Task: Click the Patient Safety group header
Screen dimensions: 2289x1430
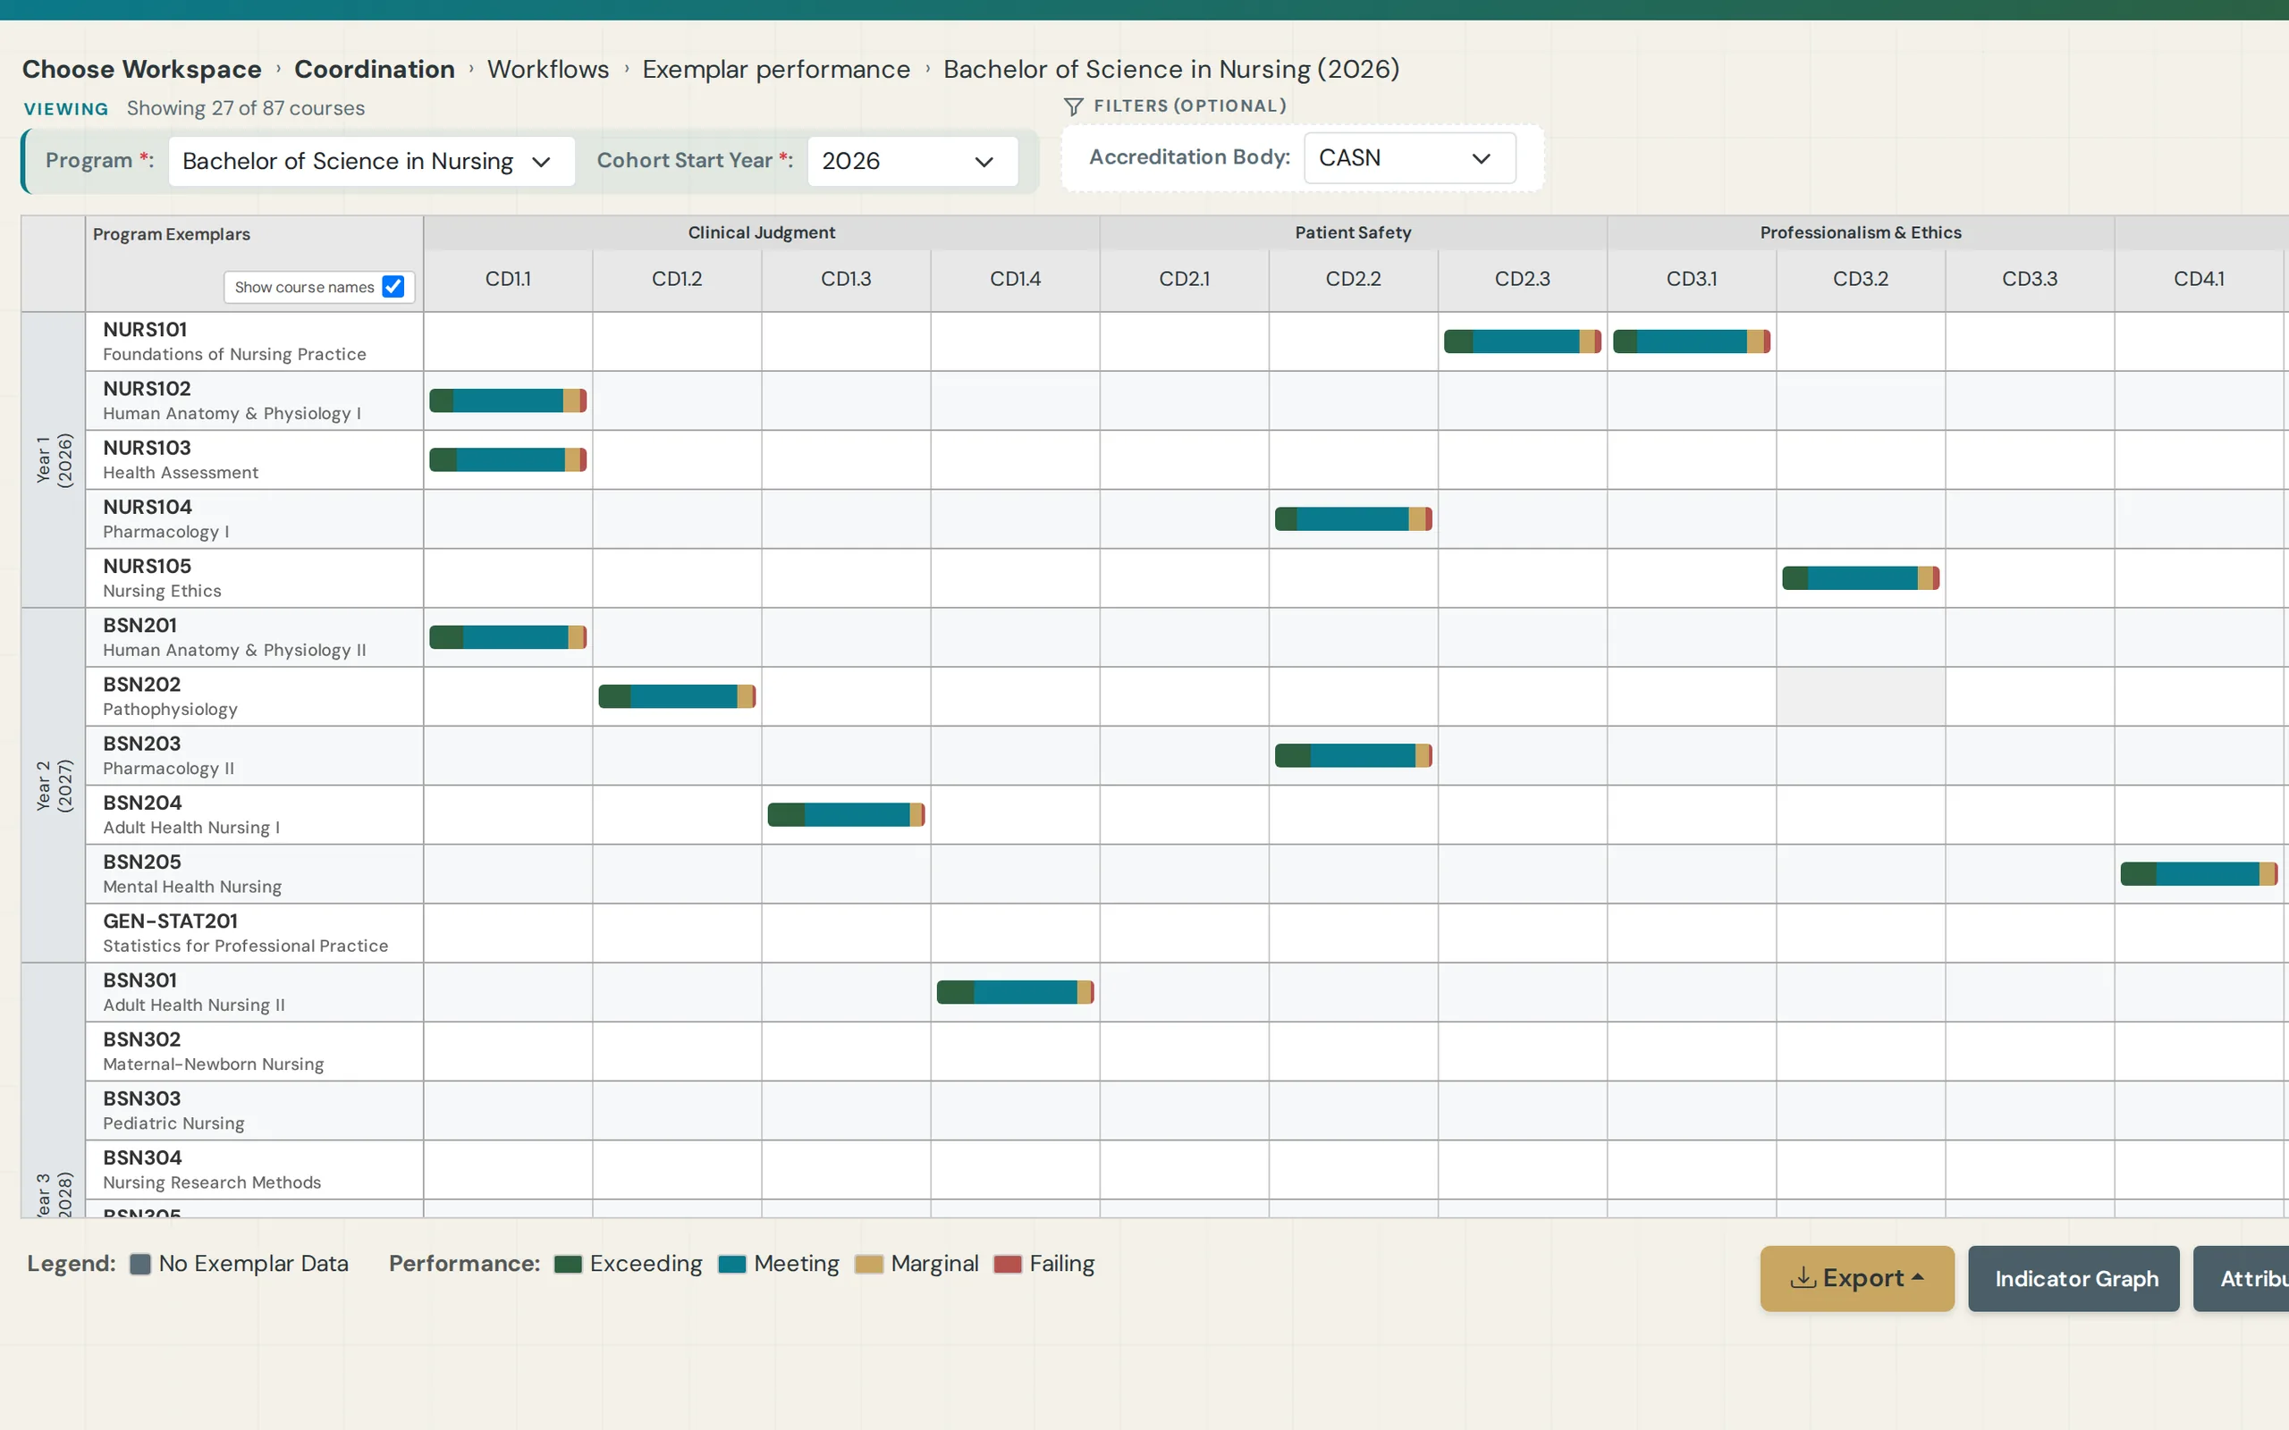Action: 1353,232
